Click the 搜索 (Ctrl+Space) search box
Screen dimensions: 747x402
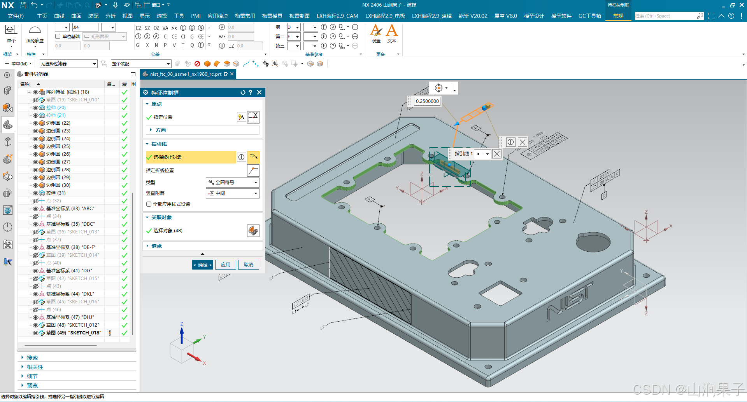665,16
